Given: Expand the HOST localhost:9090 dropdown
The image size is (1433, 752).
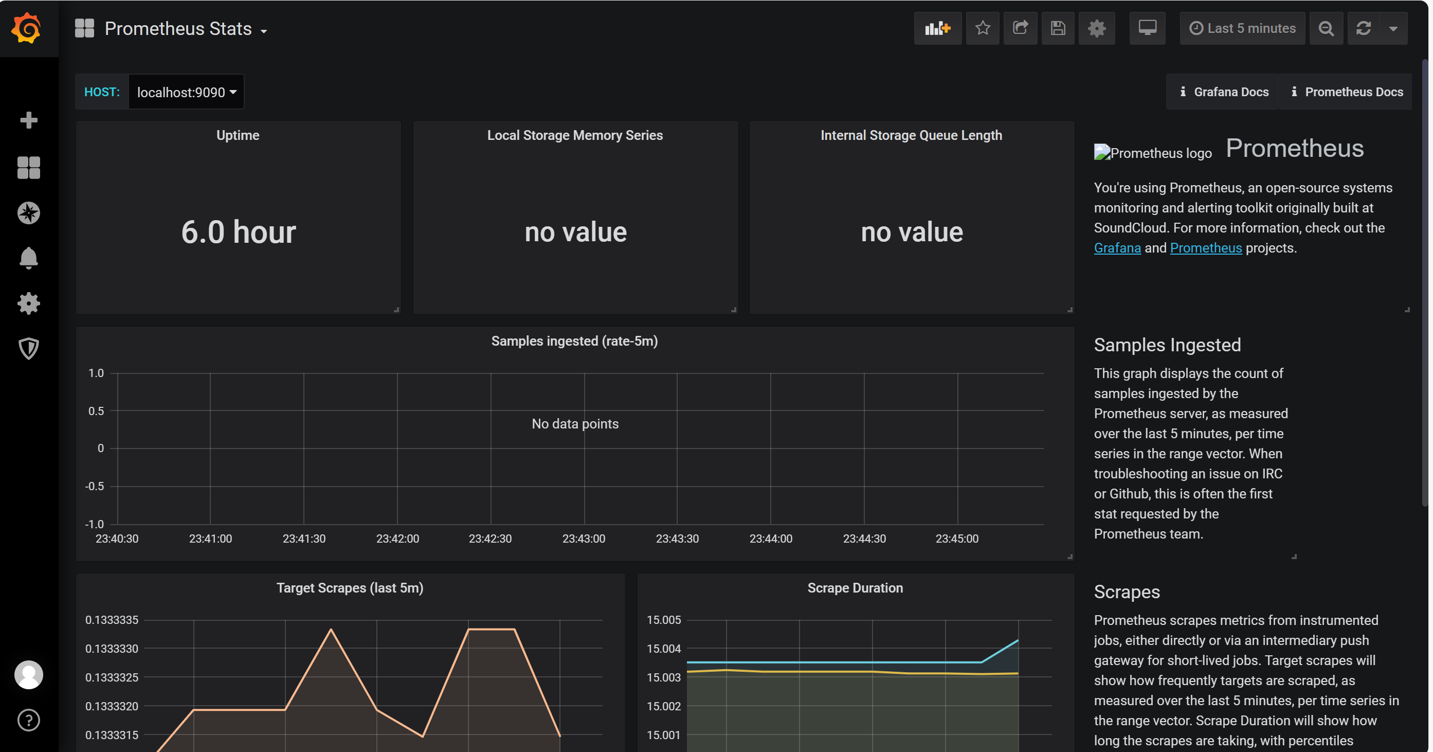Looking at the screenshot, I should tap(186, 92).
